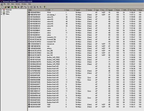The width and height of the screenshot is (144, 111).
Task: Start scanning with the green play icon
Action: tap(12, 7)
